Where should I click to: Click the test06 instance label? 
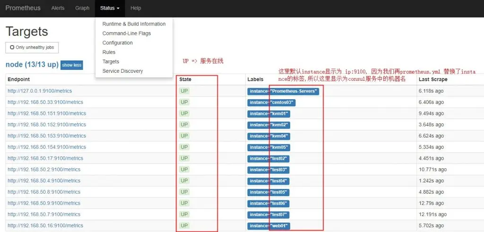point(268,204)
